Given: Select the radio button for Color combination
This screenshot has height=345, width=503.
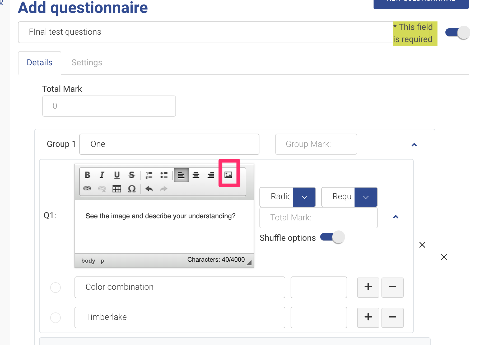Looking at the screenshot, I should pyautogui.click(x=55, y=287).
